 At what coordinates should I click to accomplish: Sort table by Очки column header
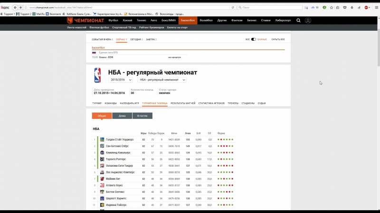tap(188, 133)
